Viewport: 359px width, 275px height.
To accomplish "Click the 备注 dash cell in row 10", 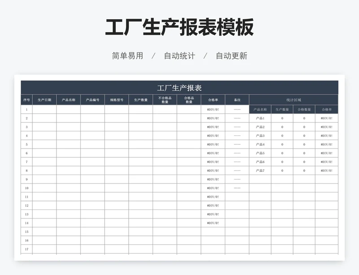I will point(237,188).
